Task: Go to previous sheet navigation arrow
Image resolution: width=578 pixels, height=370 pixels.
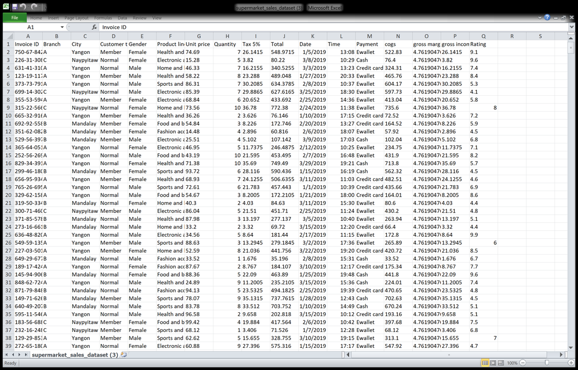Action: (13, 355)
